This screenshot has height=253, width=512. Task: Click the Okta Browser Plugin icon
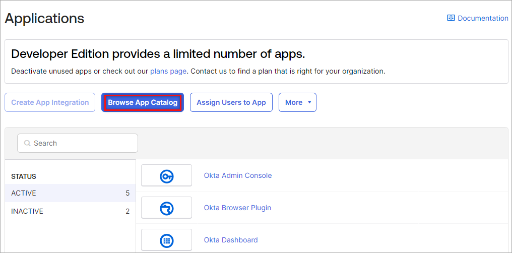click(166, 208)
